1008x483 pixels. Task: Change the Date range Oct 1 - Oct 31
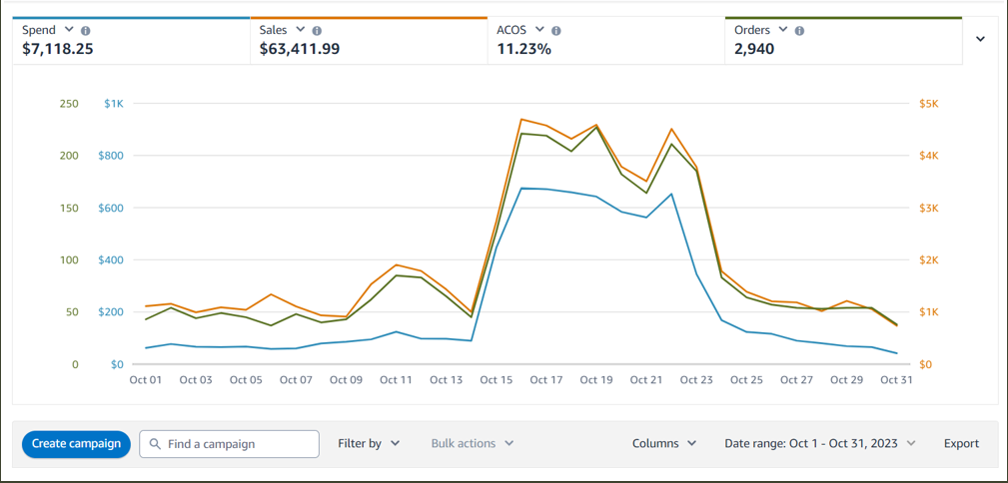click(819, 444)
